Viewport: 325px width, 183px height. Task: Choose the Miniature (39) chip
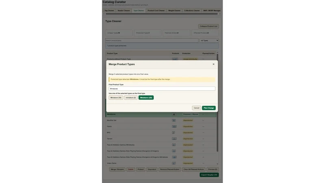click(116, 98)
